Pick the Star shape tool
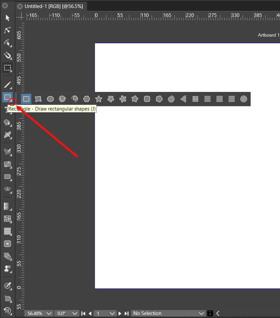The width and height of the screenshot is (280, 318). point(99,99)
